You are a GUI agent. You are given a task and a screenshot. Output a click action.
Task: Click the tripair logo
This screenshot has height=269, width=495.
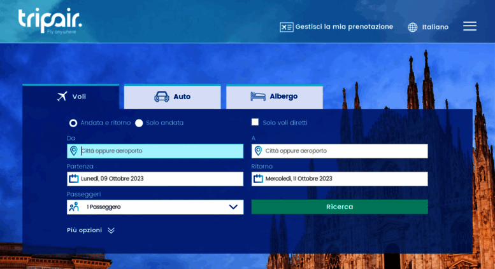(50, 21)
